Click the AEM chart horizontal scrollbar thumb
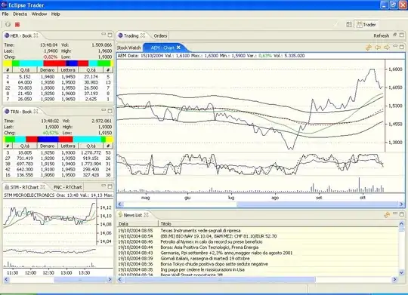The height and width of the screenshot is (295, 408). point(317,204)
